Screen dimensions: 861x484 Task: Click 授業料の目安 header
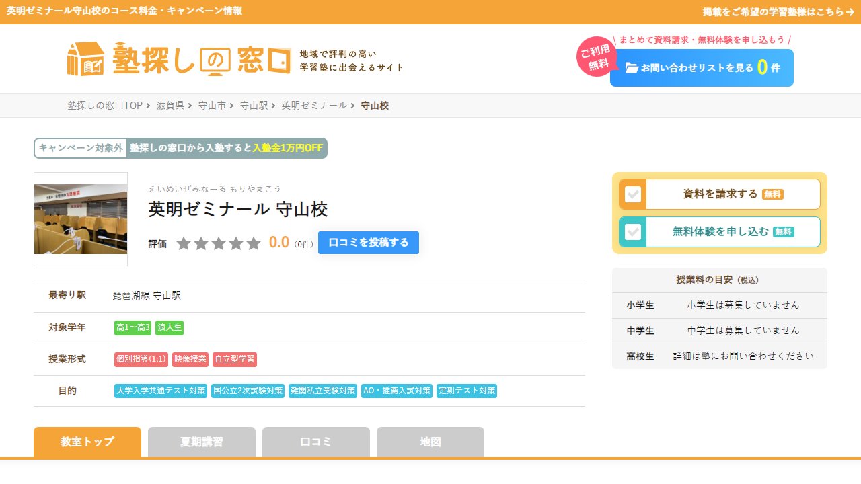coord(719,280)
